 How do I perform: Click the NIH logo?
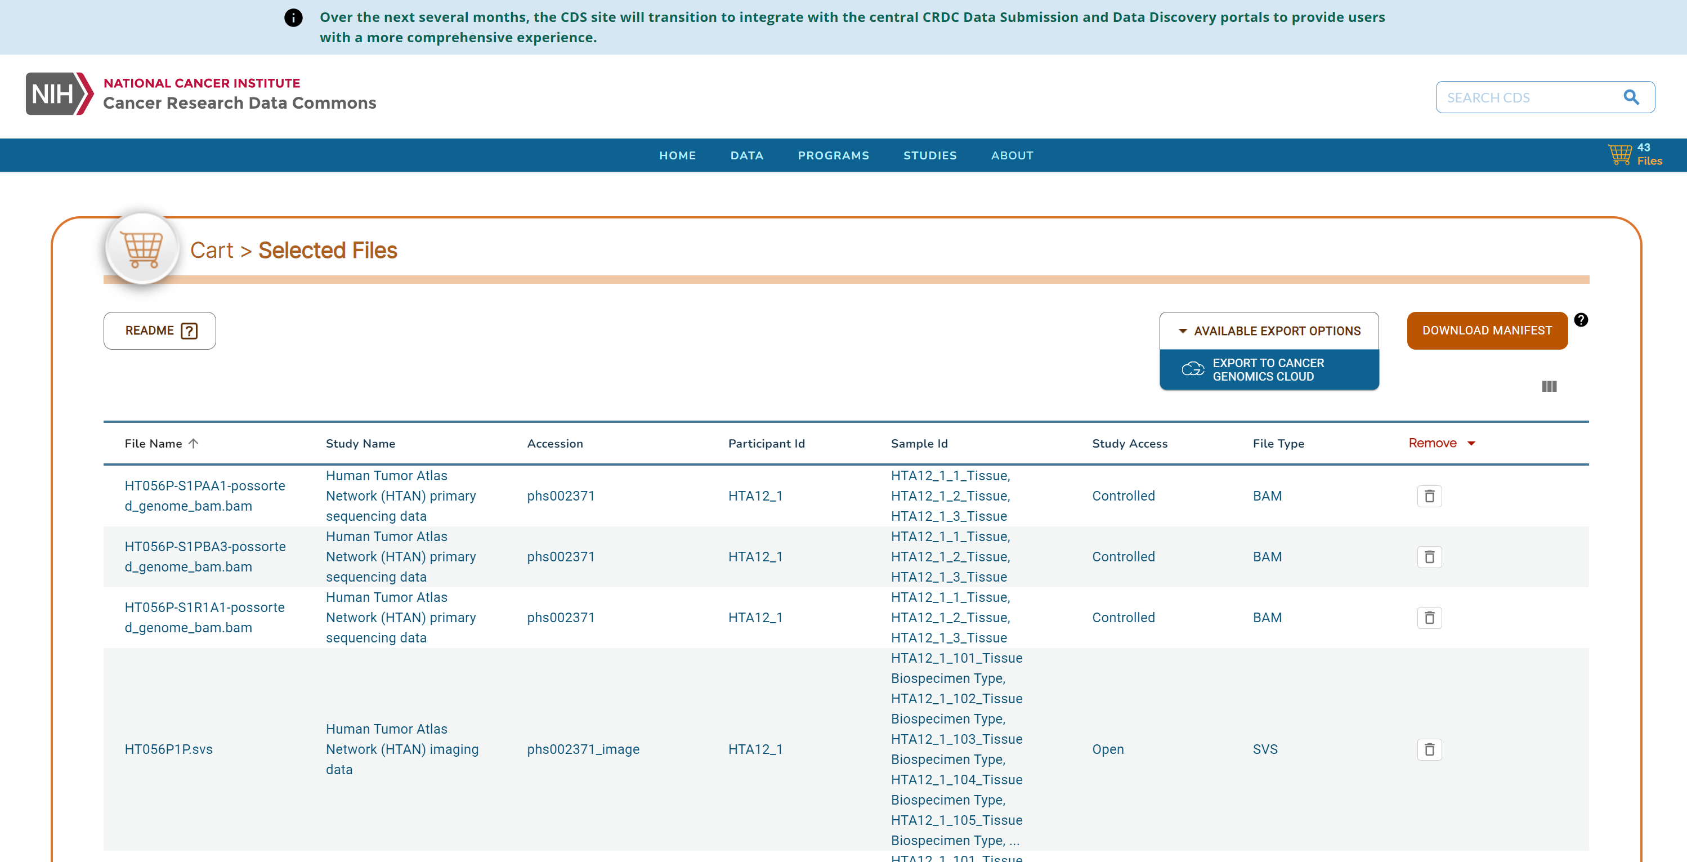(x=59, y=93)
